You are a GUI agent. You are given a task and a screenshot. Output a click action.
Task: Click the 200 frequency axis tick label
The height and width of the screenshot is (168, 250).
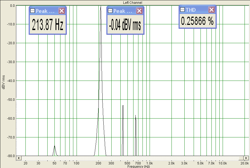pyautogui.click(x=98, y=163)
